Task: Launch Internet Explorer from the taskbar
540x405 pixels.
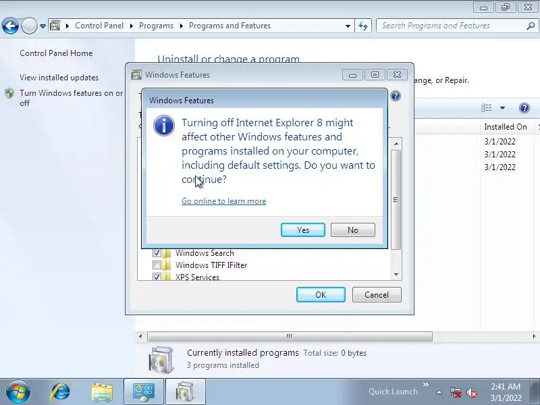Action: (61, 392)
